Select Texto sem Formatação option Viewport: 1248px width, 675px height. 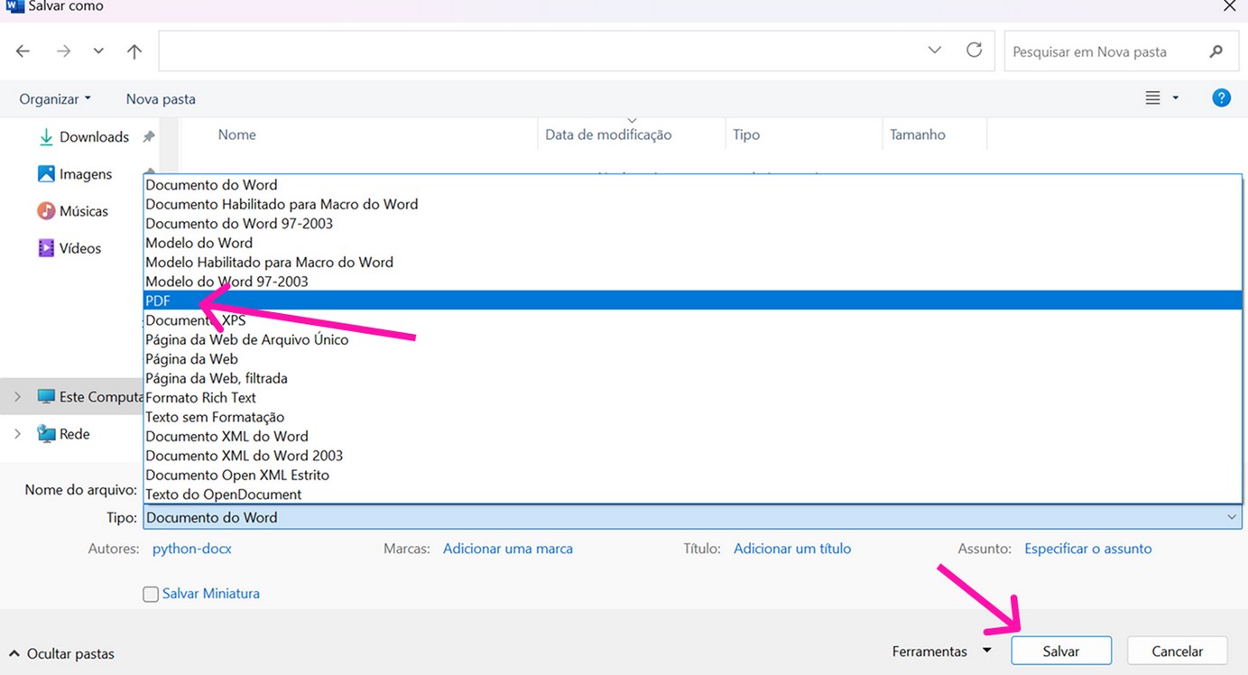pyautogui.click(x=692, y=417)
